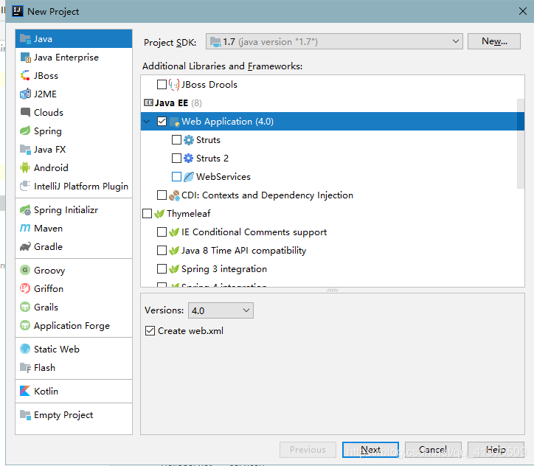Select the Griffon icon

point(25,288)
